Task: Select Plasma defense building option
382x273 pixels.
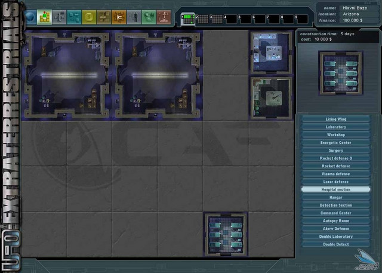Action: coord(335,174)
